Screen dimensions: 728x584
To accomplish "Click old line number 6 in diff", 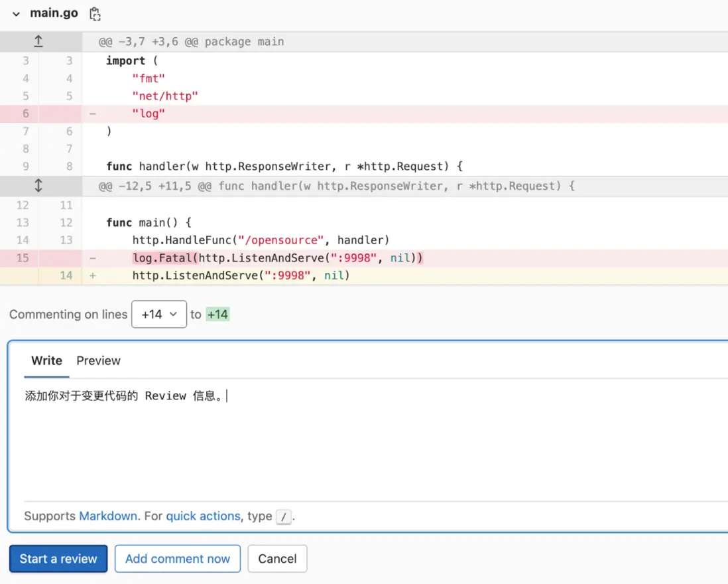I will [x=26, y=113].
